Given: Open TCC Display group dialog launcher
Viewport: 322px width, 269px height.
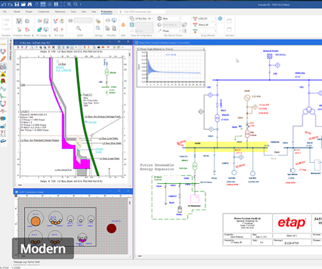Looking at the screenshot, I should (x=49, y=35).
